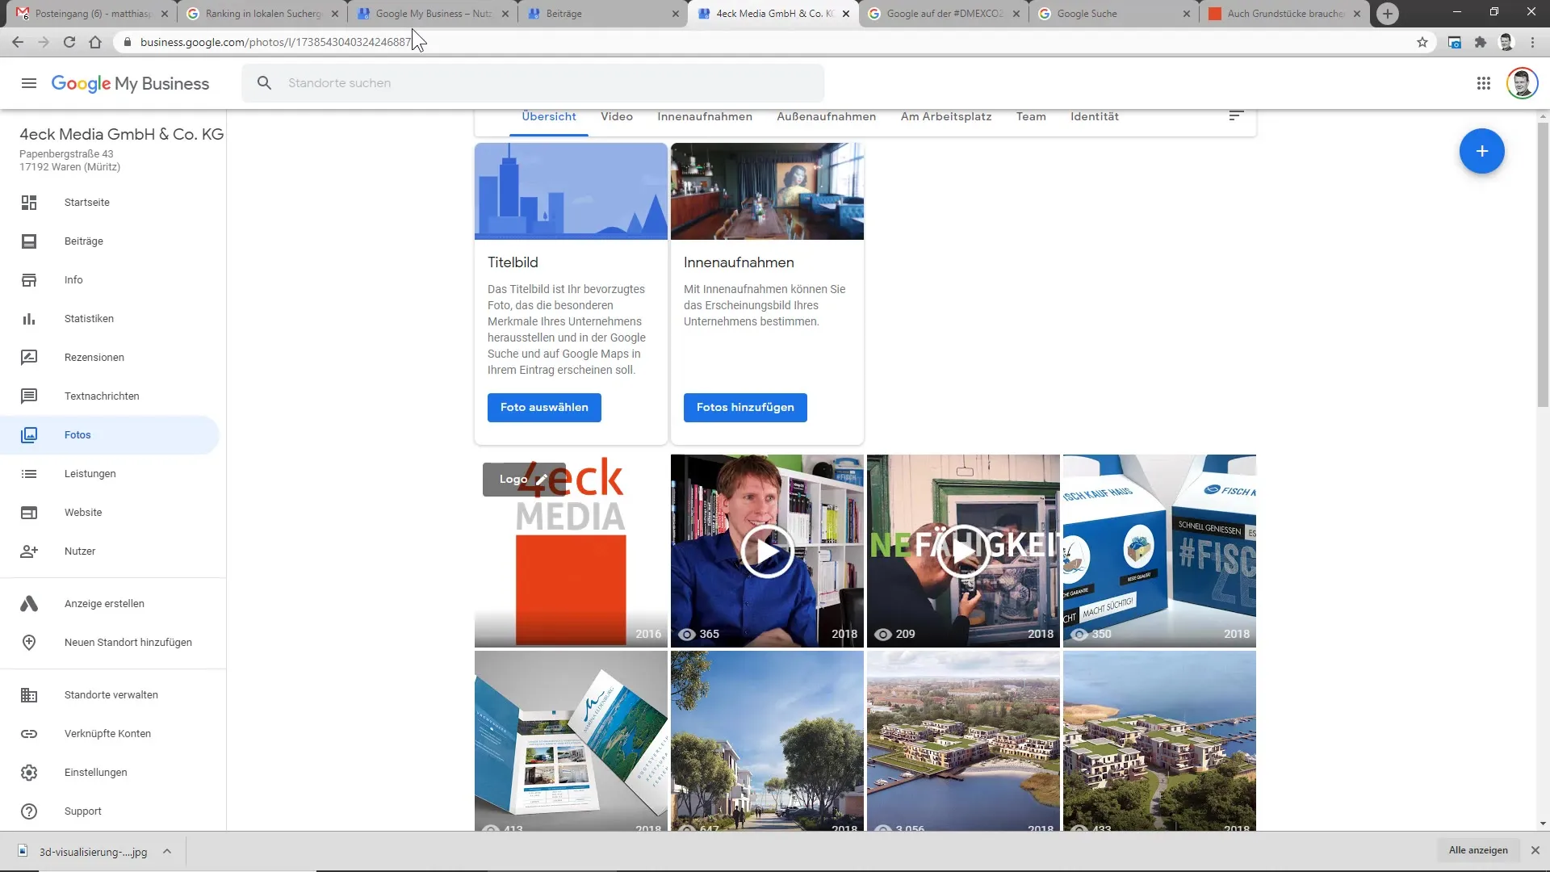The height and width of the screenshot is (872, 1550).
Task: Click the page vertical scrollbar
Action: pos(1543,266)
